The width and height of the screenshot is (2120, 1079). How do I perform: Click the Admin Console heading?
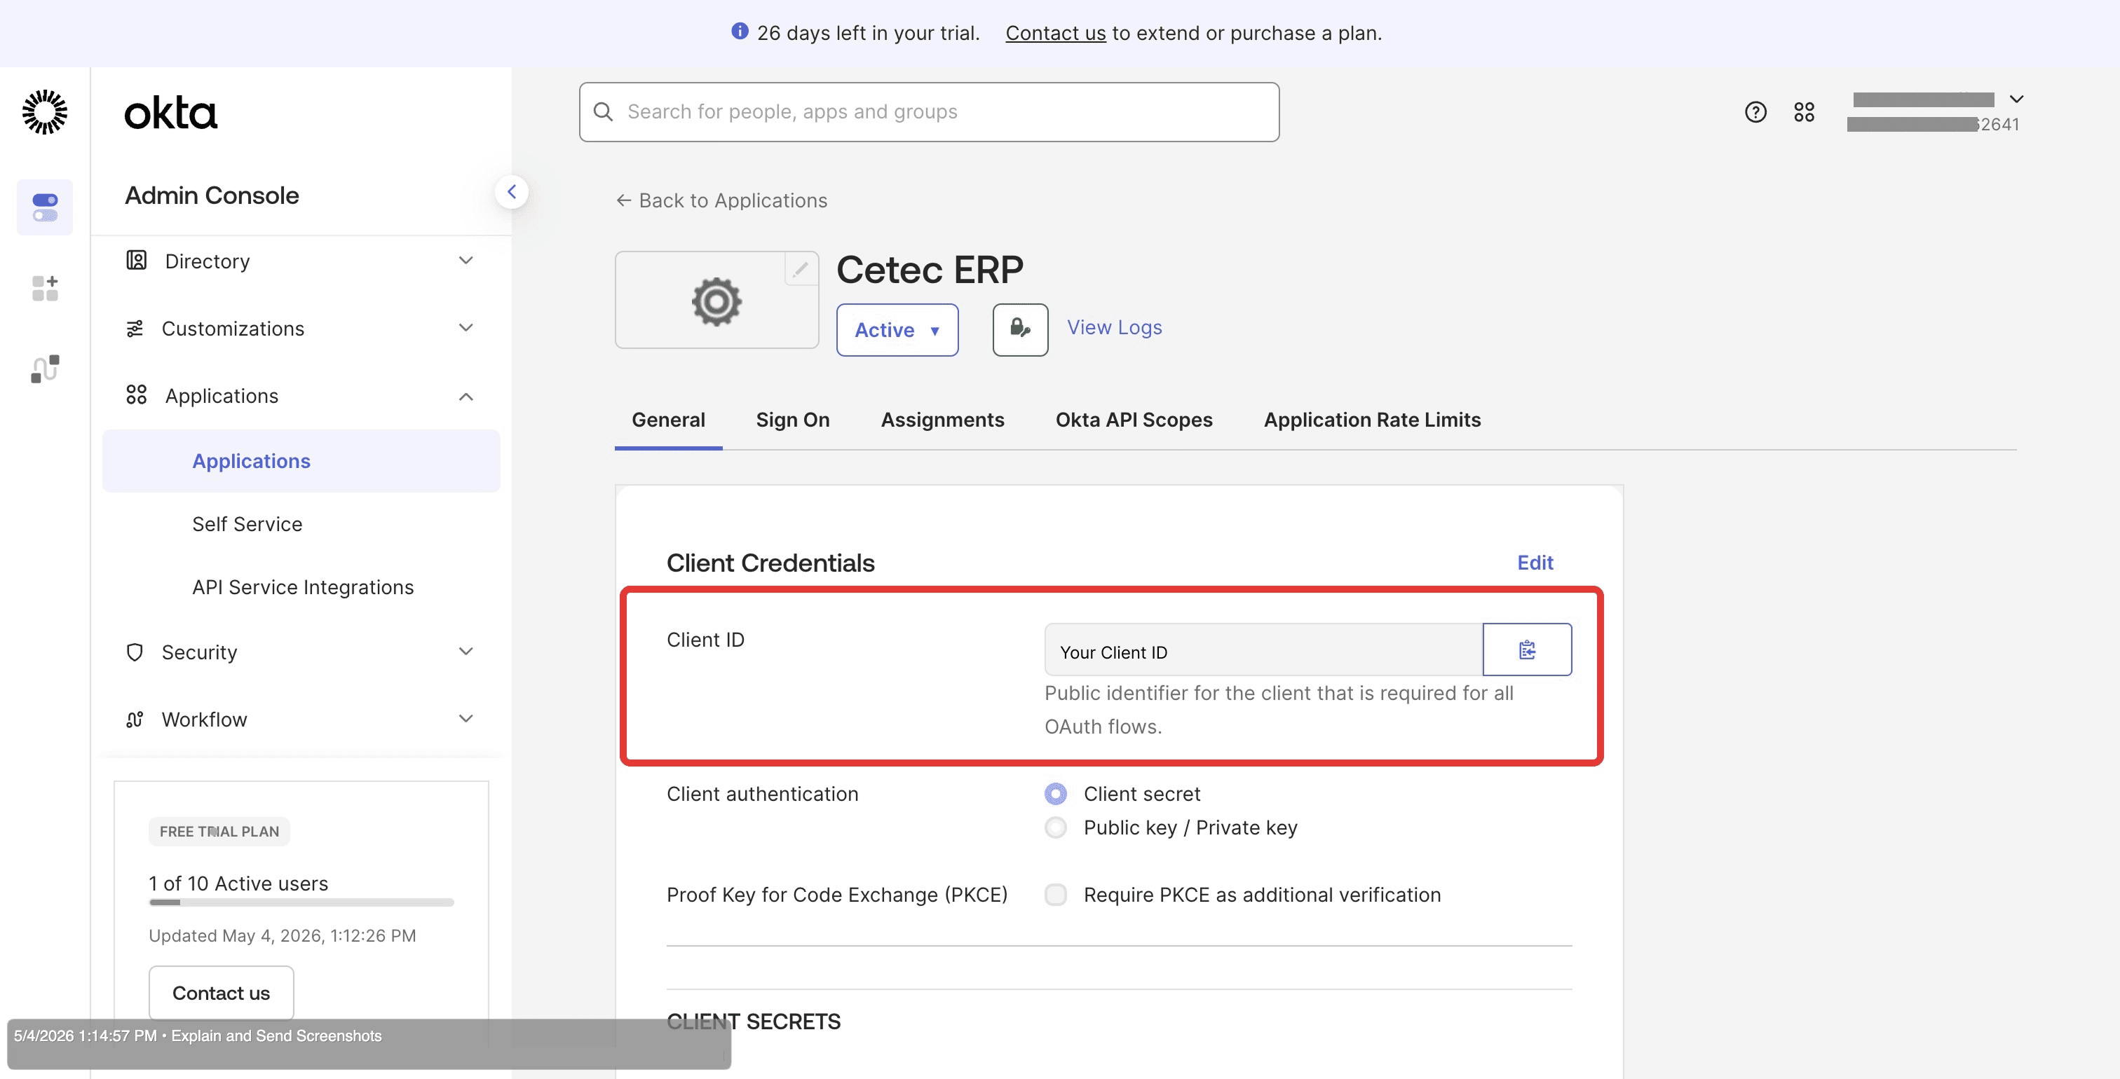pos(212,195)
